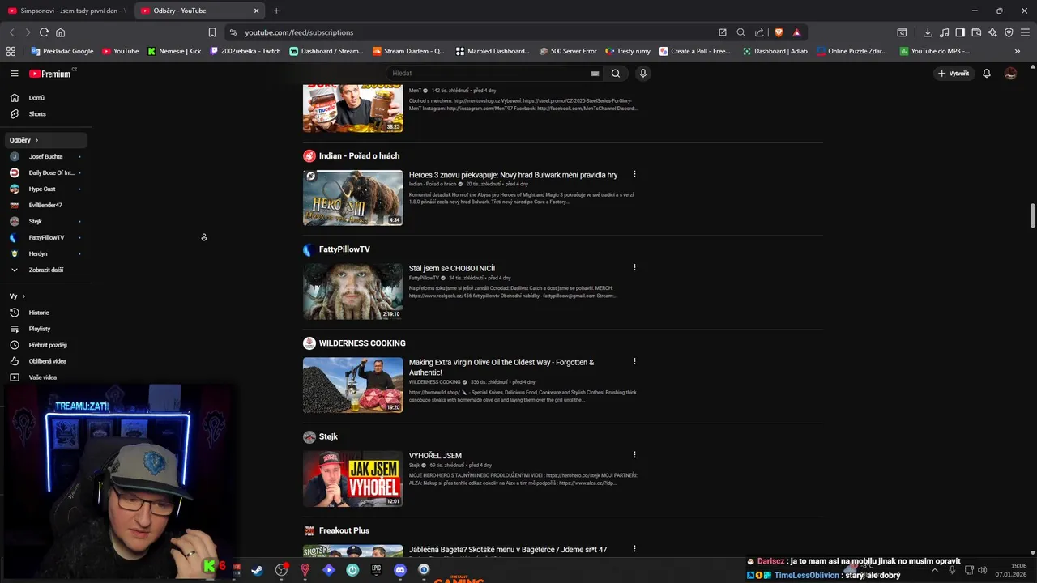Open browser downloads icon
The image size is (1037, 583).
(928, 32)
